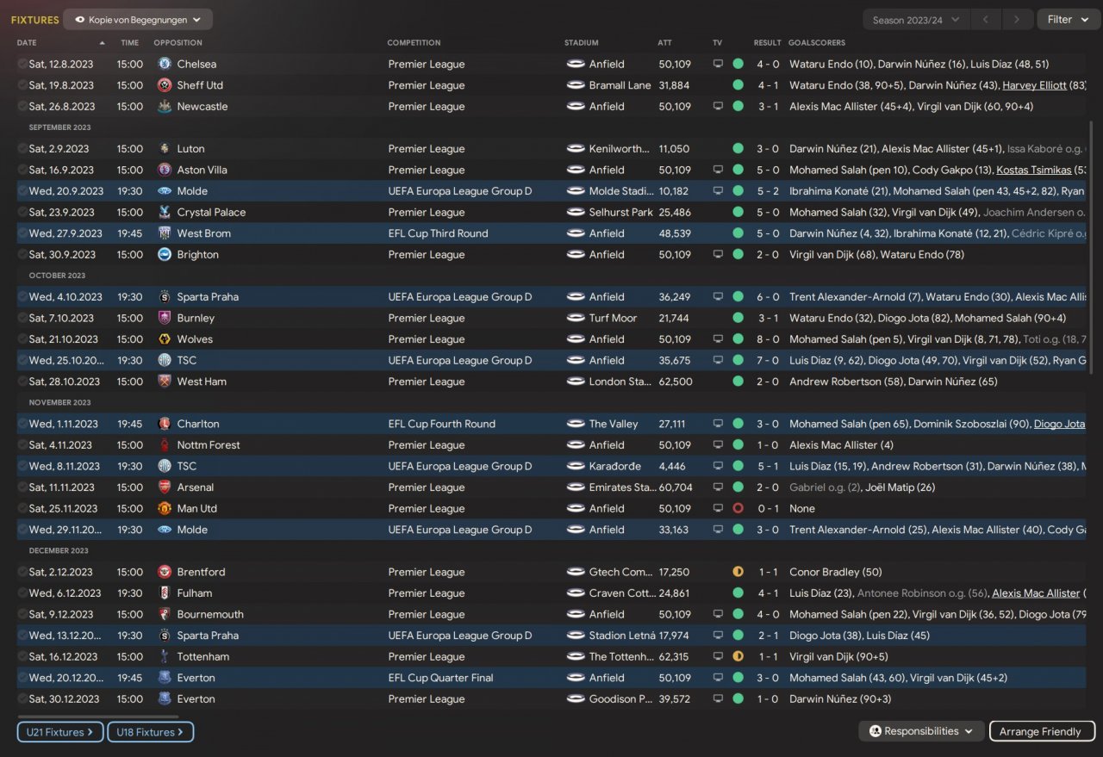The width and height of the screenshot is (1103, 757).
Task: Click the Aston Villa crest
Action: click(x=165, y=170)
